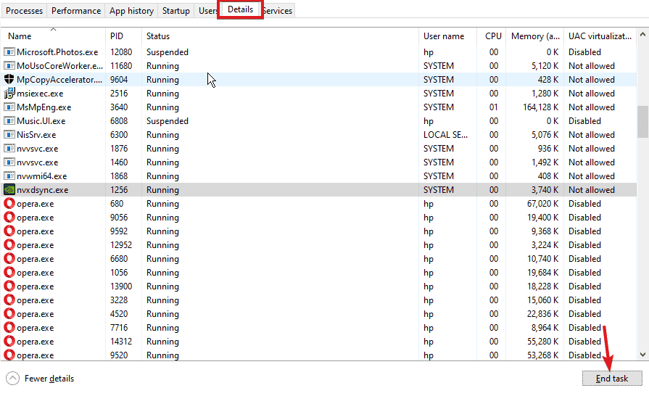Screen dimensions: 649x396
Task: Click the opera.exe icon with PID 680
Action: pyautogui.click(x=9, y=203)
